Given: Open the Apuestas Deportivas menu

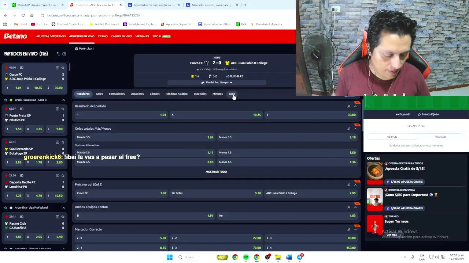Looking at the screenshot, I should pyautogui.click(x=51, y=36).
